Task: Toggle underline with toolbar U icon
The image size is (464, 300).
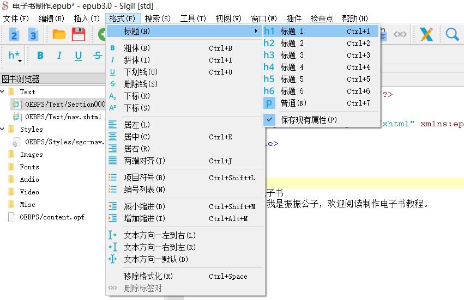Action: point(79,56)
